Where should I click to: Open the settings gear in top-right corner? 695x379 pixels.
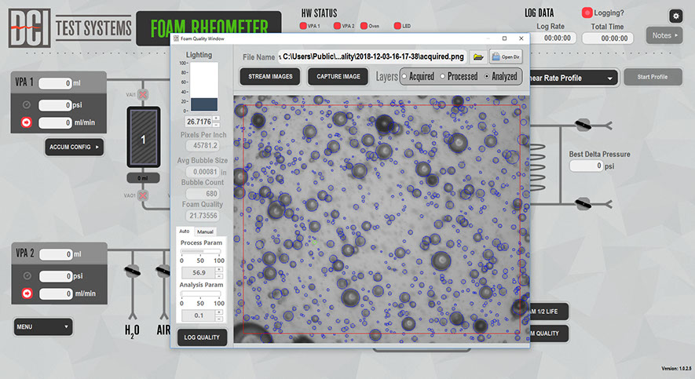point(675,16)
